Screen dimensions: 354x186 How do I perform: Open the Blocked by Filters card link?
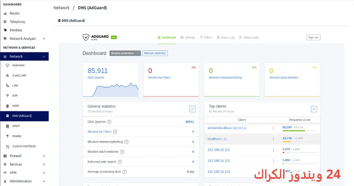[x=159, y=77]
